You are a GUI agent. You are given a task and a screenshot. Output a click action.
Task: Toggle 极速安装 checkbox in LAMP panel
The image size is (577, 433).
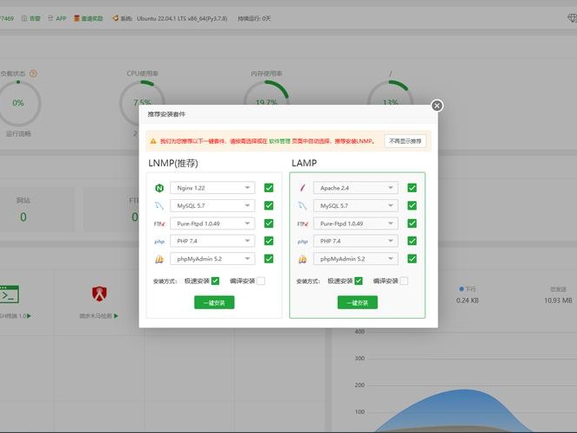tap(359, 281)
